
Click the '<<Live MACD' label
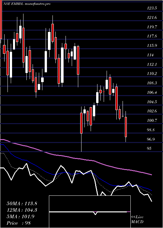click(x=137, y=220)
